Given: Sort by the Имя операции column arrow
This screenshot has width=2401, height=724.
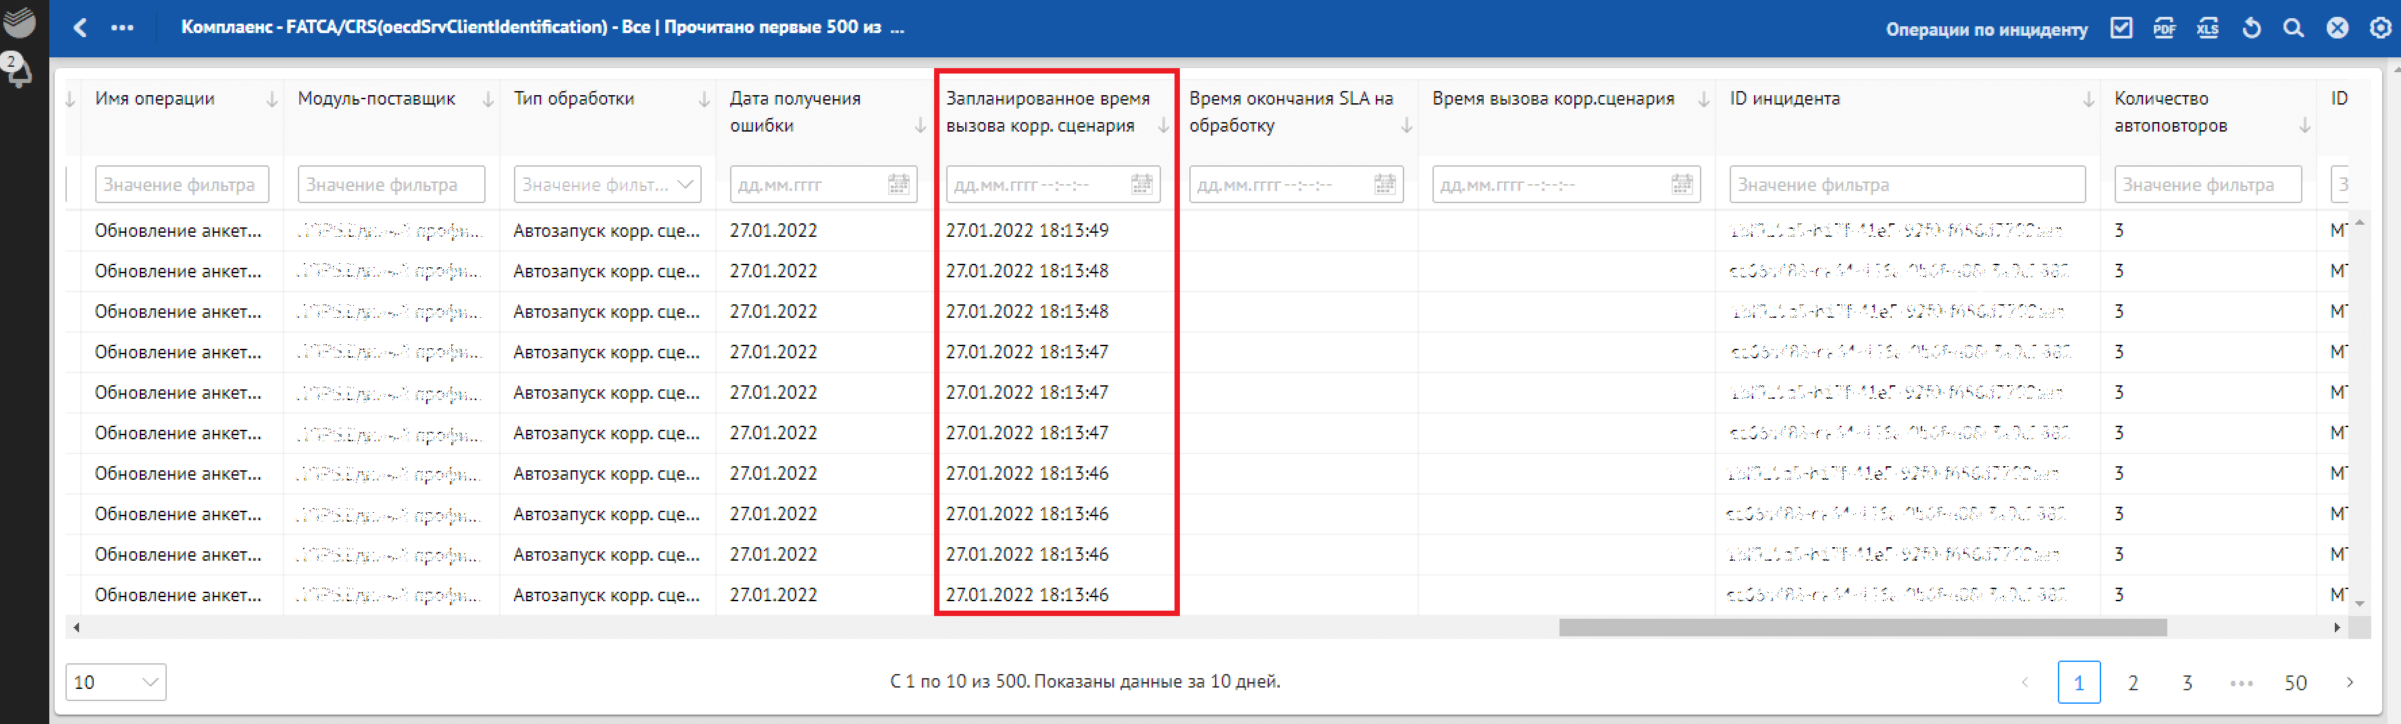Looking at the screenshot, I should point(272,100).
